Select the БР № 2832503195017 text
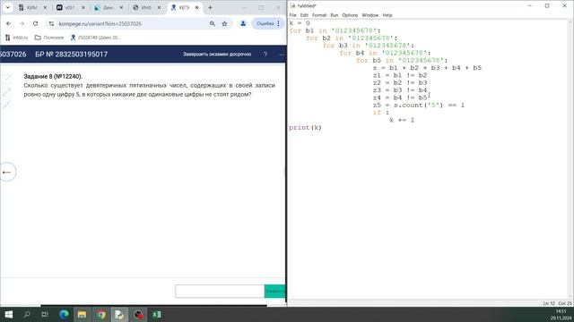This screenshot has height=322, width=574. coord(72,54)
